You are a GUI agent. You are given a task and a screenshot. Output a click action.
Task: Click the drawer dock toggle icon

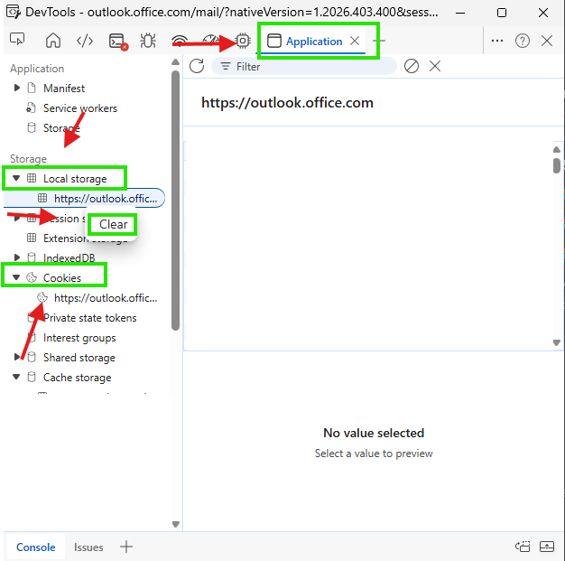coord(522,547)
